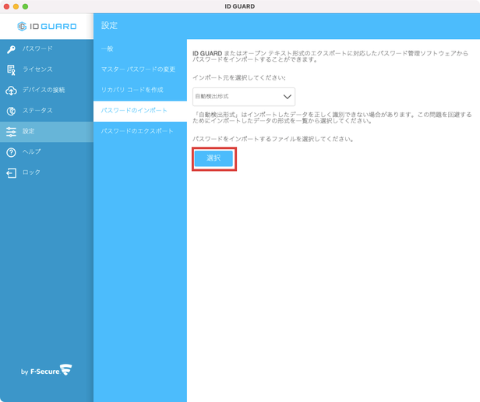Switch to the 一般 settings tab
The height and width of the screenshot is (402, 480).
pos(140,49)
